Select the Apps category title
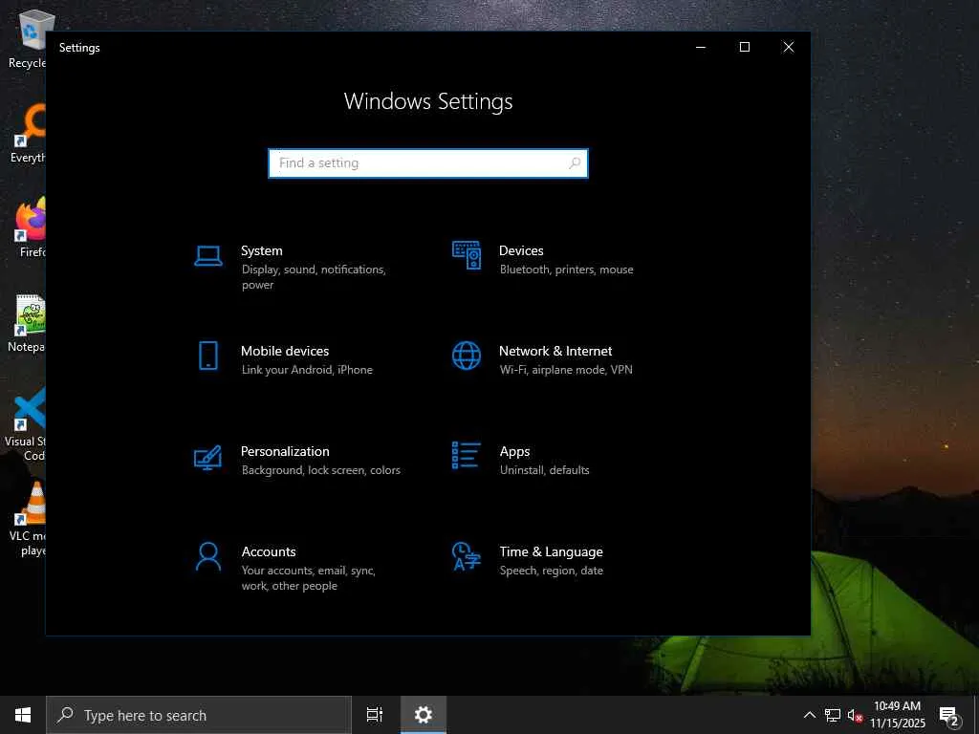 pyautogui.click(x=514, y=451)
